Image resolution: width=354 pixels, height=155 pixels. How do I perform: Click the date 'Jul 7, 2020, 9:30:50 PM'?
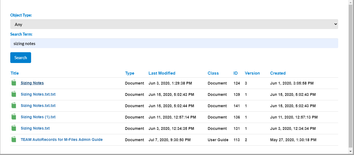coord(170,140)
